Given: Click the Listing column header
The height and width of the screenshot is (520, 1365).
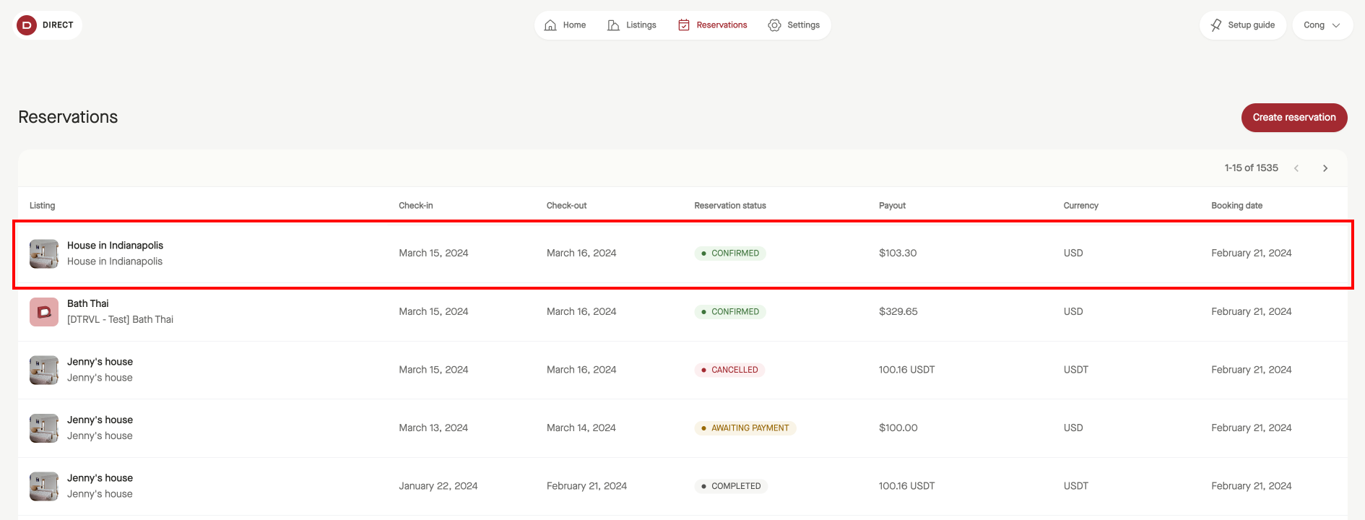Looking at the screenshot, I should click(x=43, y=206).
